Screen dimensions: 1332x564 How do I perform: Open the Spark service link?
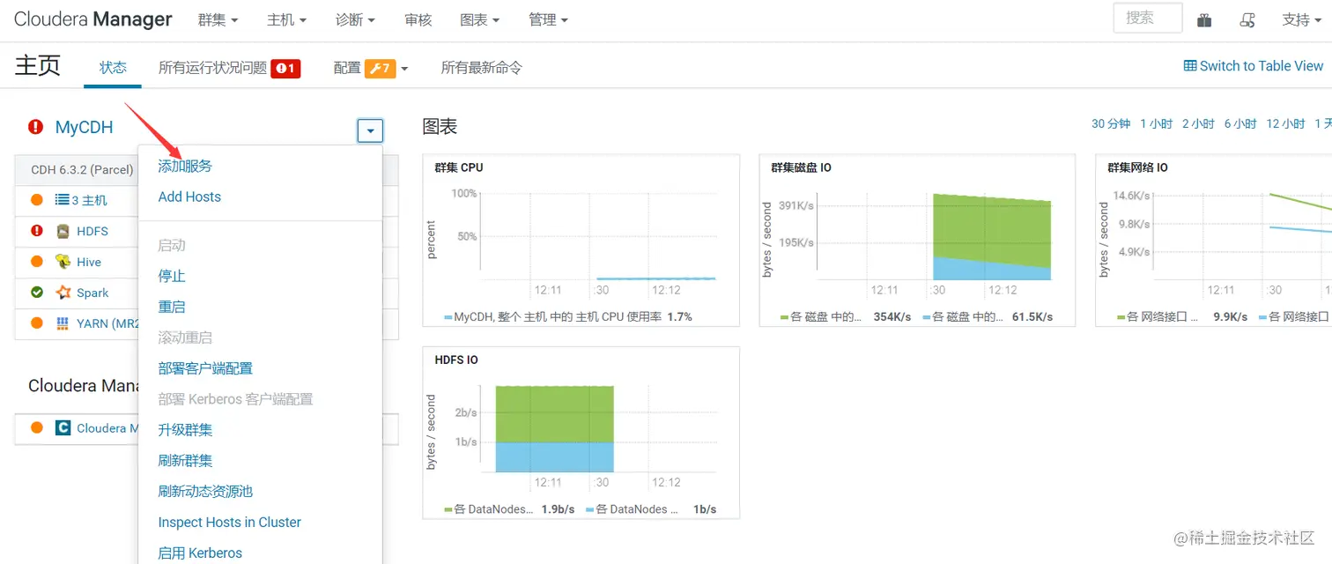click(92, 293)
